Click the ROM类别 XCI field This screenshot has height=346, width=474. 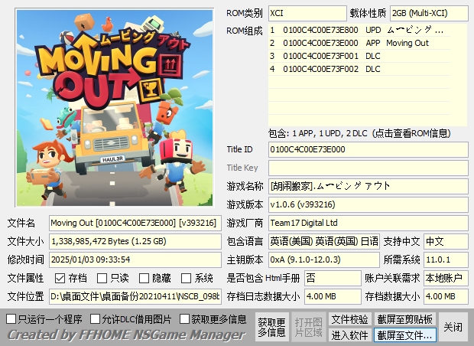tap(307, 13)
